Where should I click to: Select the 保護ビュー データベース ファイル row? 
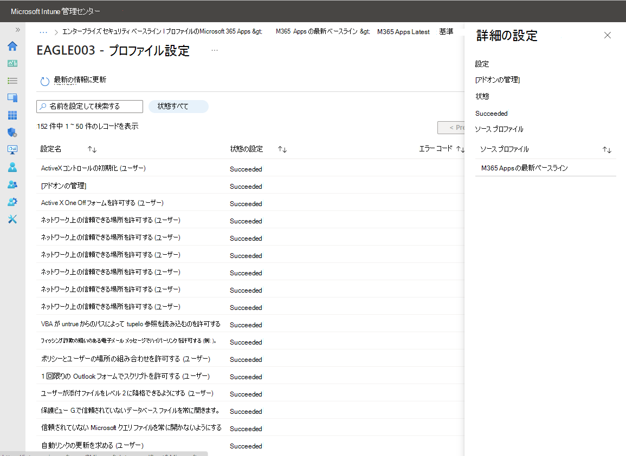250,411
